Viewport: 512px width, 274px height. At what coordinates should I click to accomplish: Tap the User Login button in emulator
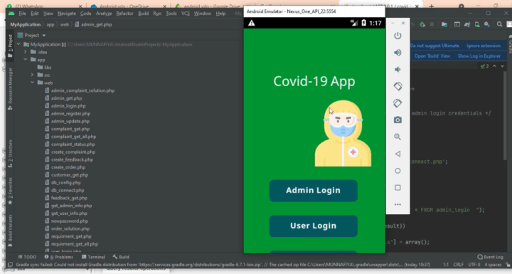tap(313, 226)
